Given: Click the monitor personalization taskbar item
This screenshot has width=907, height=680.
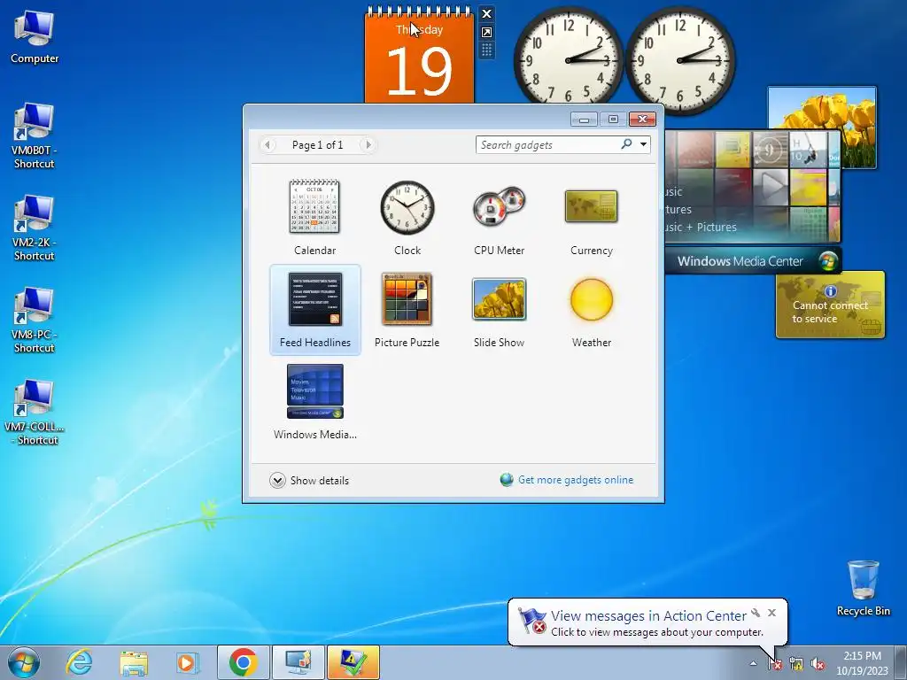Looking at the screenshot, I should [x=298, y=662].
